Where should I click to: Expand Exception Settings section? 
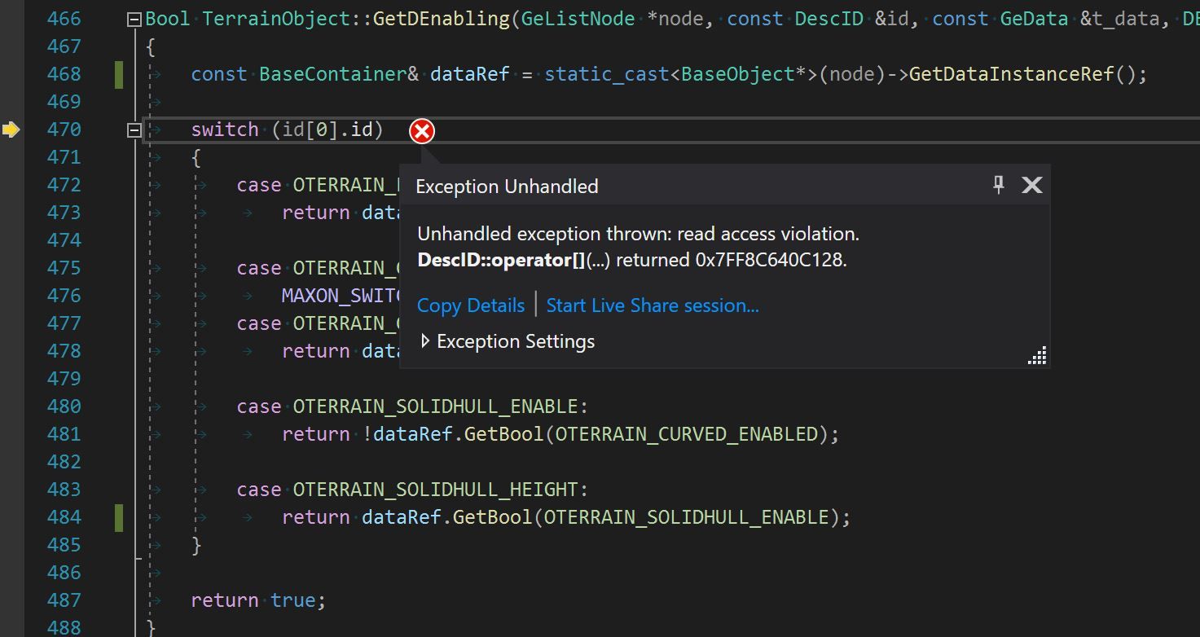tap(425, 341)
